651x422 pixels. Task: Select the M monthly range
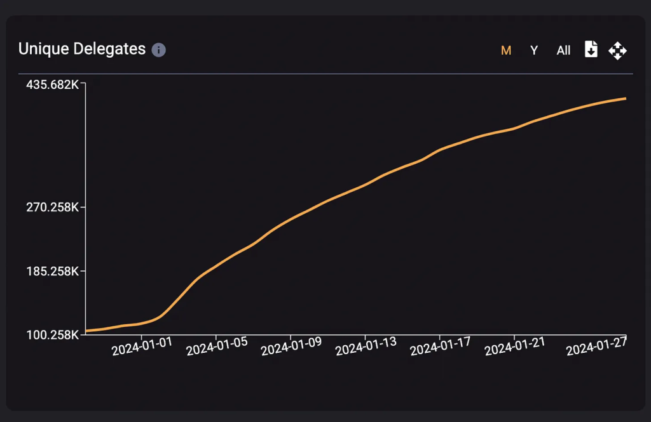click(x=506, y=51)
